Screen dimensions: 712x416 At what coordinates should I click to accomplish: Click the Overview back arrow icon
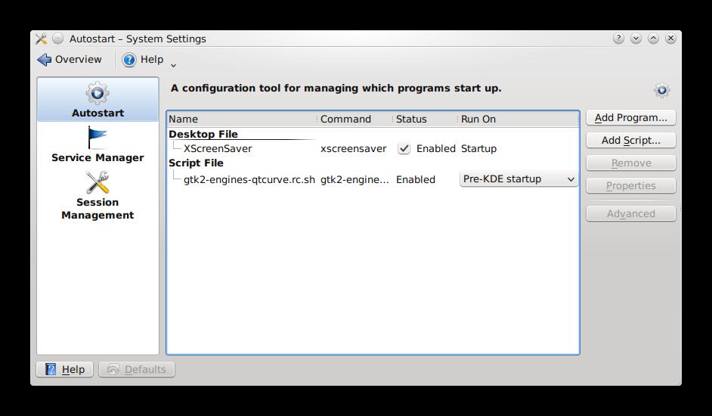pyautogui.click(x=45, y=60)
